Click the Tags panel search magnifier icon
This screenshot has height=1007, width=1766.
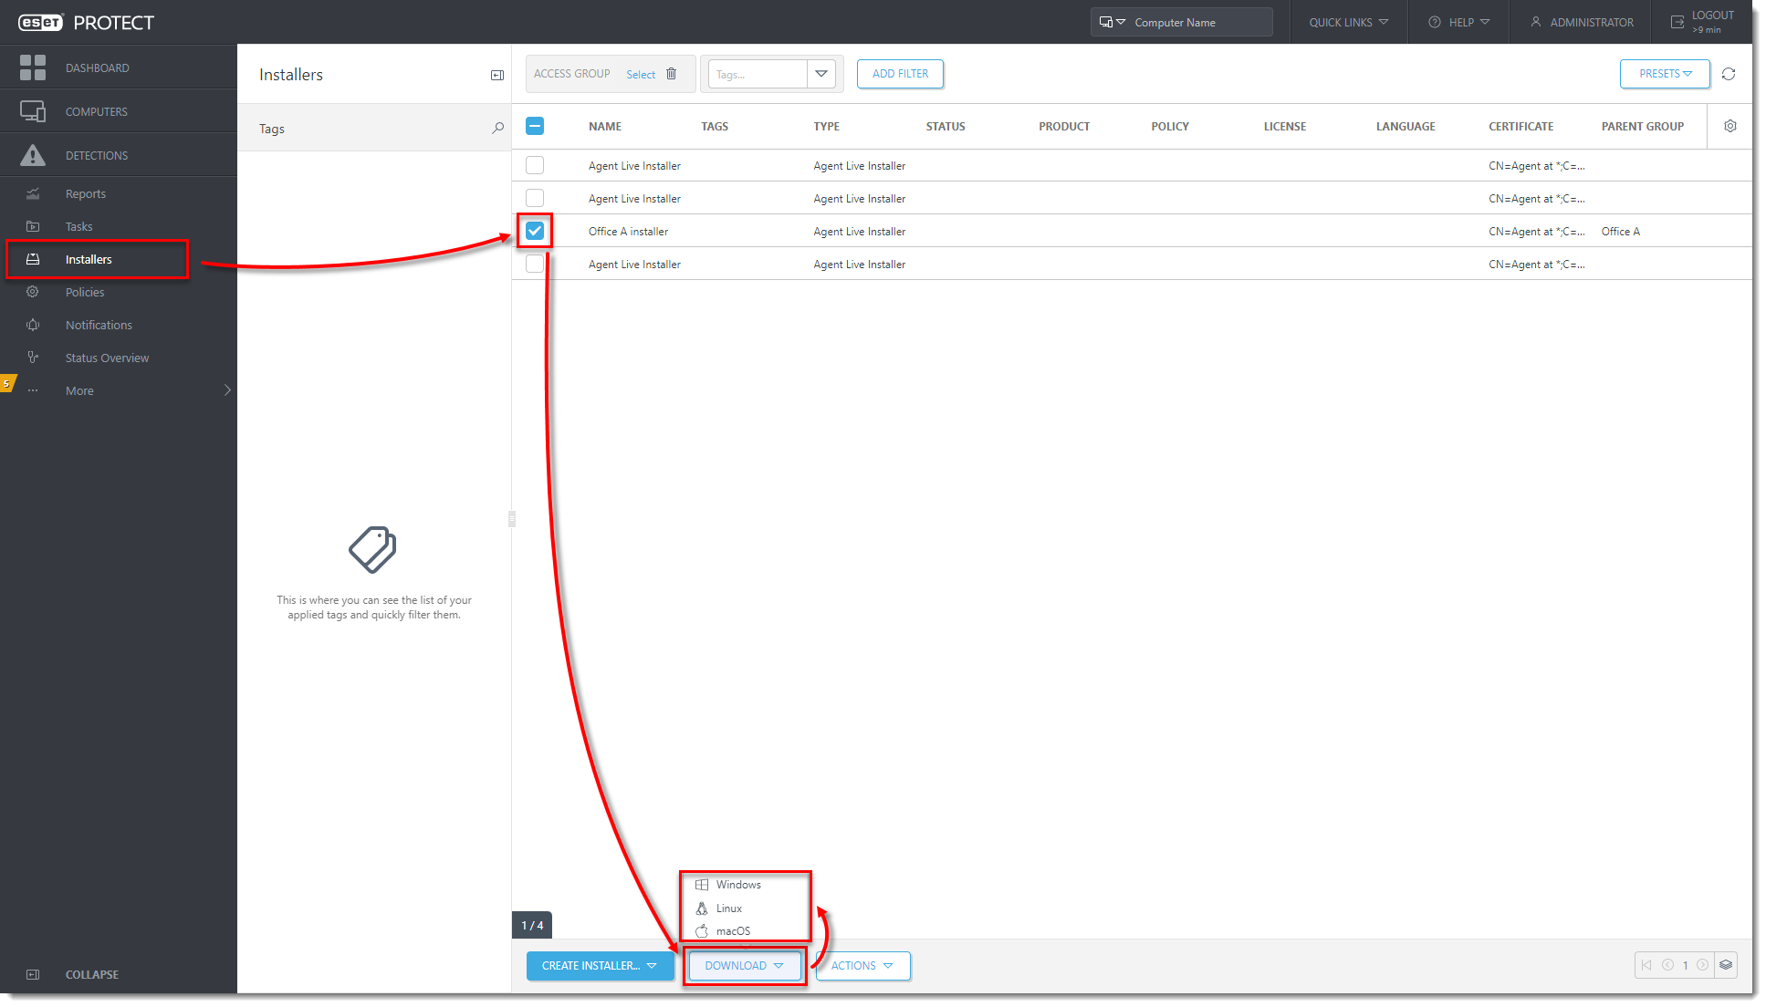coord(497,129)
